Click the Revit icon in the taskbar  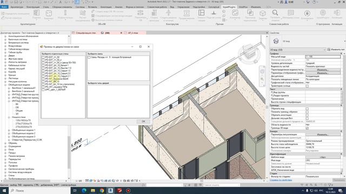point(110,190)
